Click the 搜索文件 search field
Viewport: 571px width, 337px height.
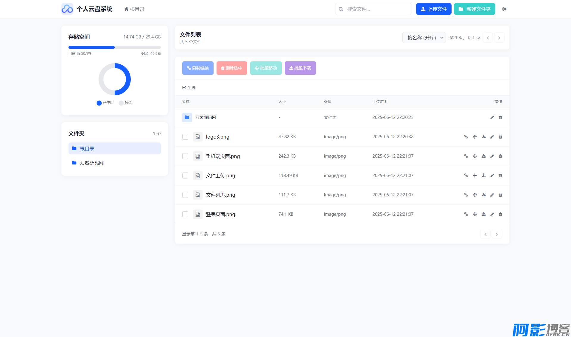click(376, 9)
